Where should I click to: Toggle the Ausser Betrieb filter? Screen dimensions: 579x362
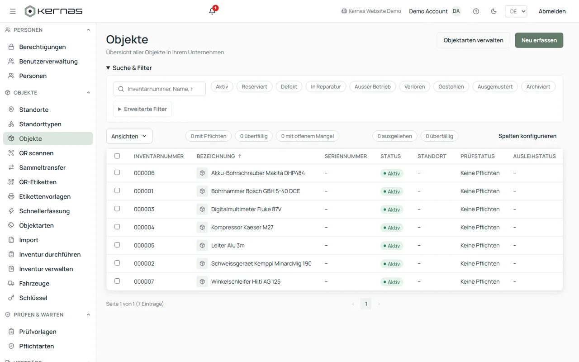coord(373,86)
